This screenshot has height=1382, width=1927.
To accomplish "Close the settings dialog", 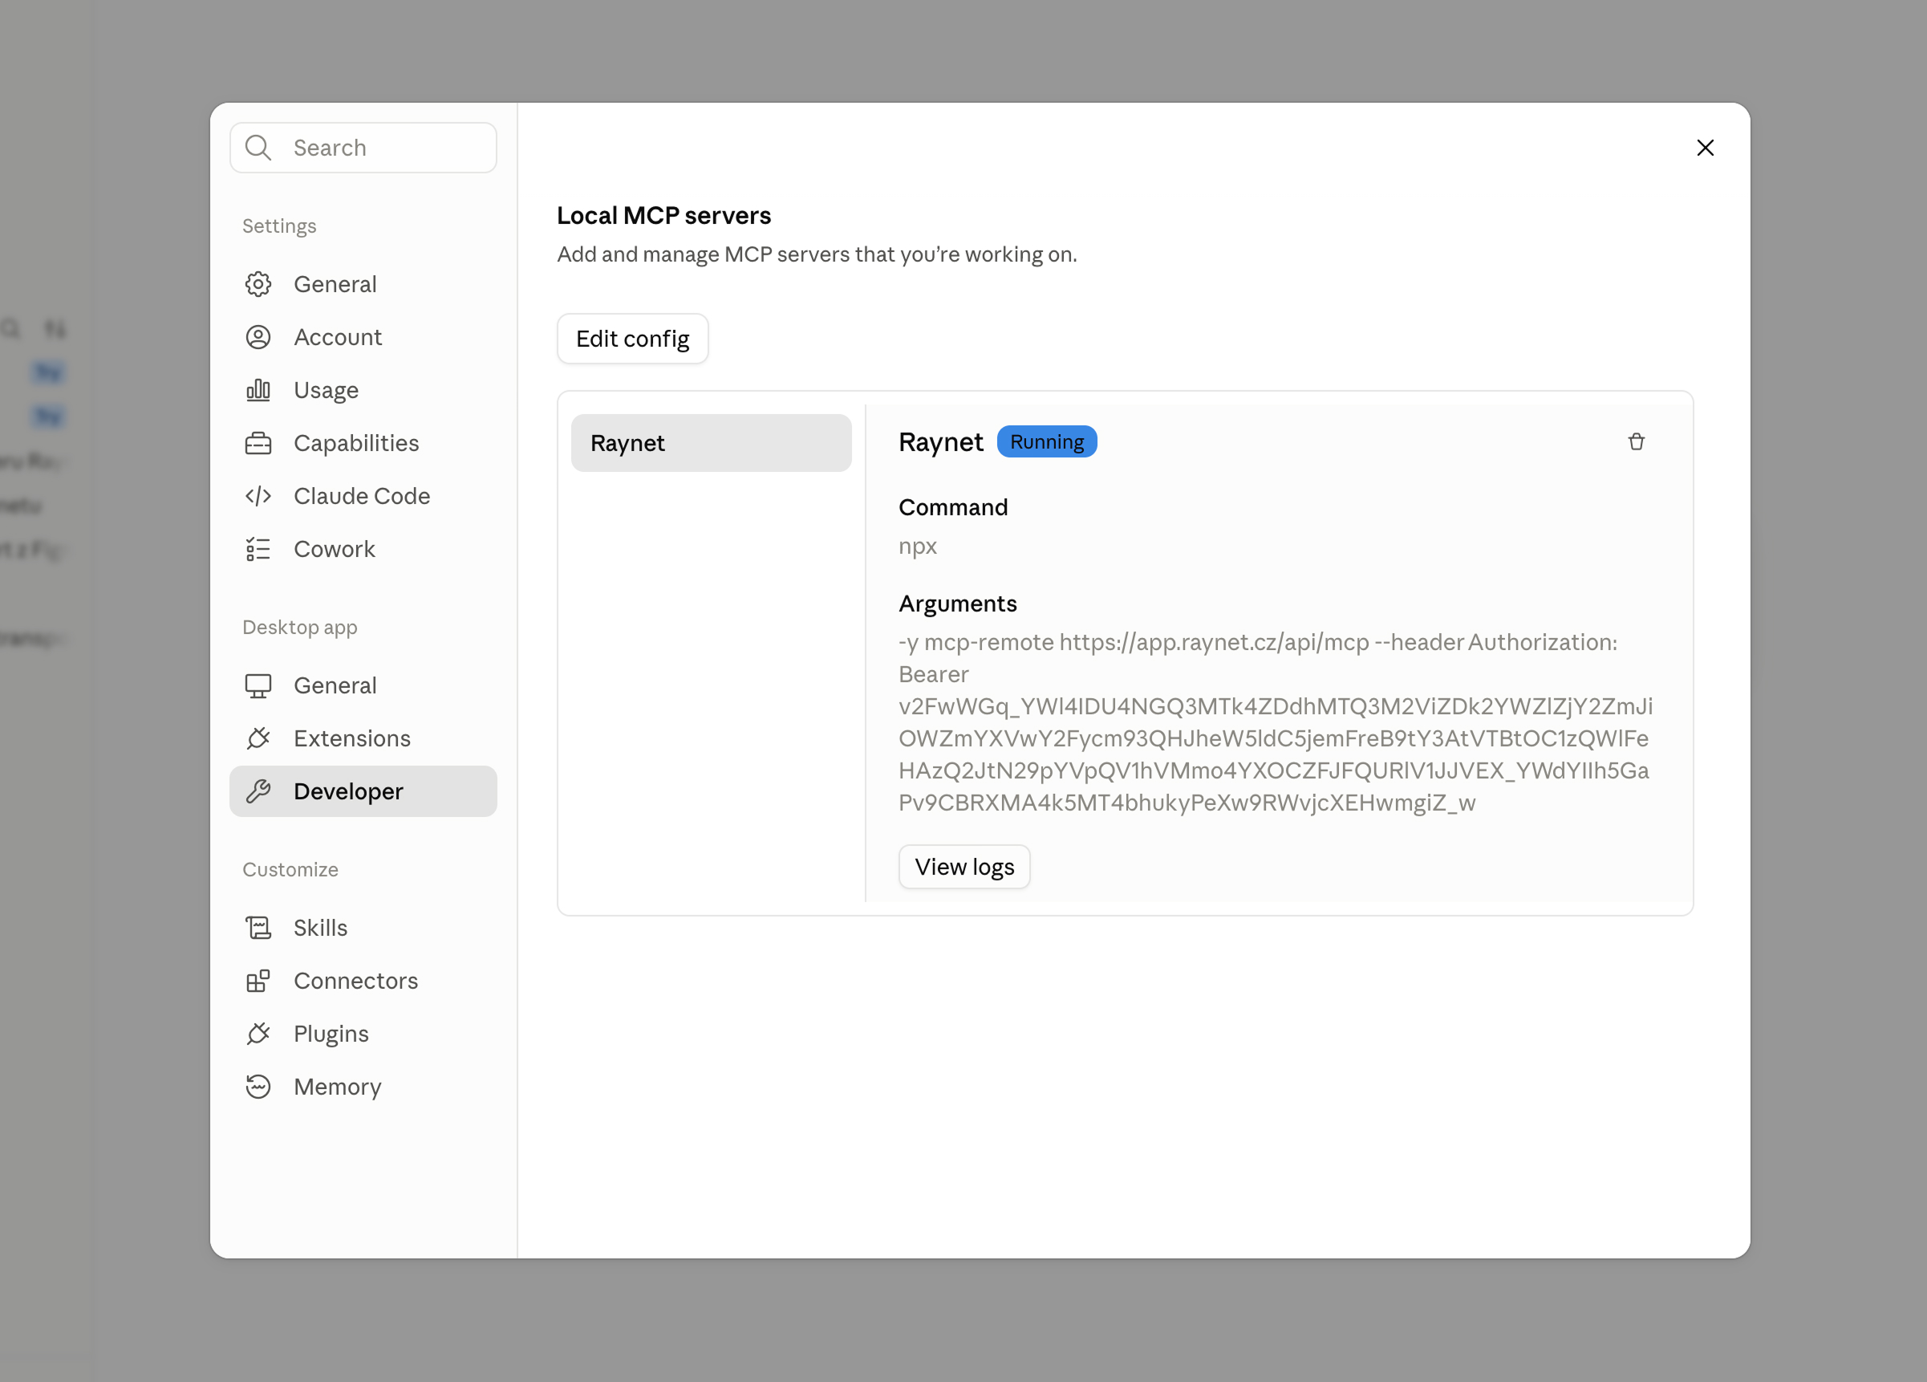I will tap(1705, 148).
